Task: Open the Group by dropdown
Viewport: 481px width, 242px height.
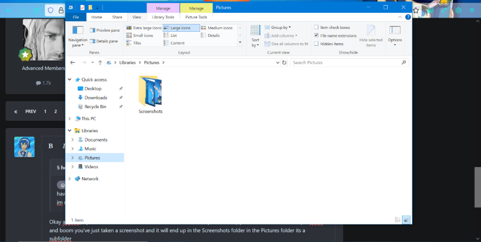Action: pyautogui.click(x=280, y=27)
